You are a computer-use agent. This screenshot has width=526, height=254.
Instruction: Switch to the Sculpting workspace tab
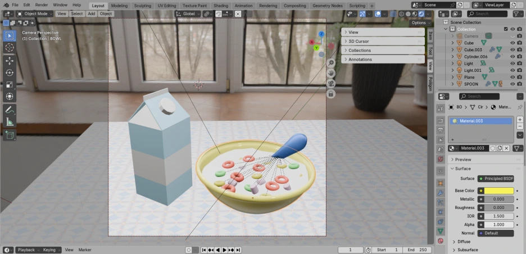tap(143, 6)
